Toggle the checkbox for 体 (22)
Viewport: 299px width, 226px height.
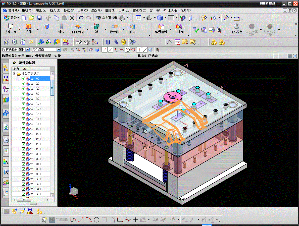point(24,134)
